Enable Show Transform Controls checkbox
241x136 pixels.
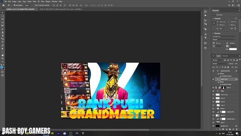(x=34, y=5)
